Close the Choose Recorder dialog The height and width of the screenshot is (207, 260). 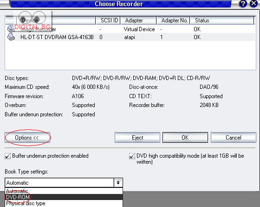(x=253, y=4)
